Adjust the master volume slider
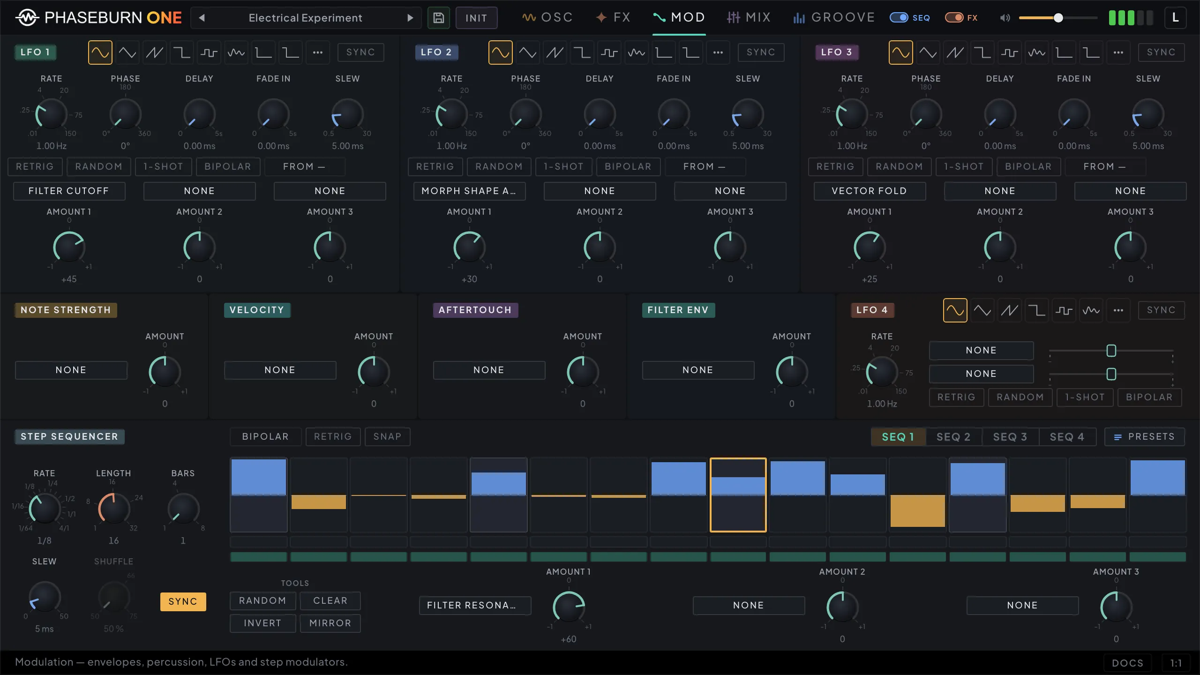1200x675 pixels. pyautogui.click(x=1058, y=18)
